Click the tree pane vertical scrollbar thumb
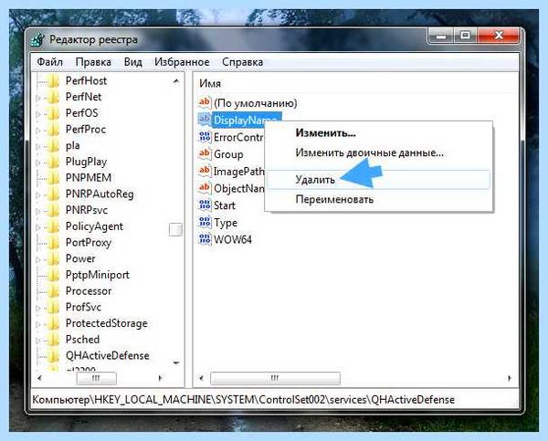Viewport: 548px width, 441px height. [x=175, y=229]
